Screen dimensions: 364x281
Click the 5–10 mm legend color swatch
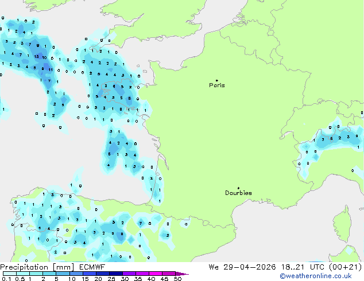click(63, 274)
